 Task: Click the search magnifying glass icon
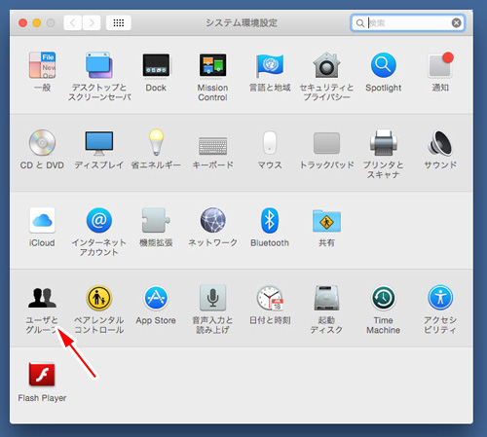coord(360,23)
